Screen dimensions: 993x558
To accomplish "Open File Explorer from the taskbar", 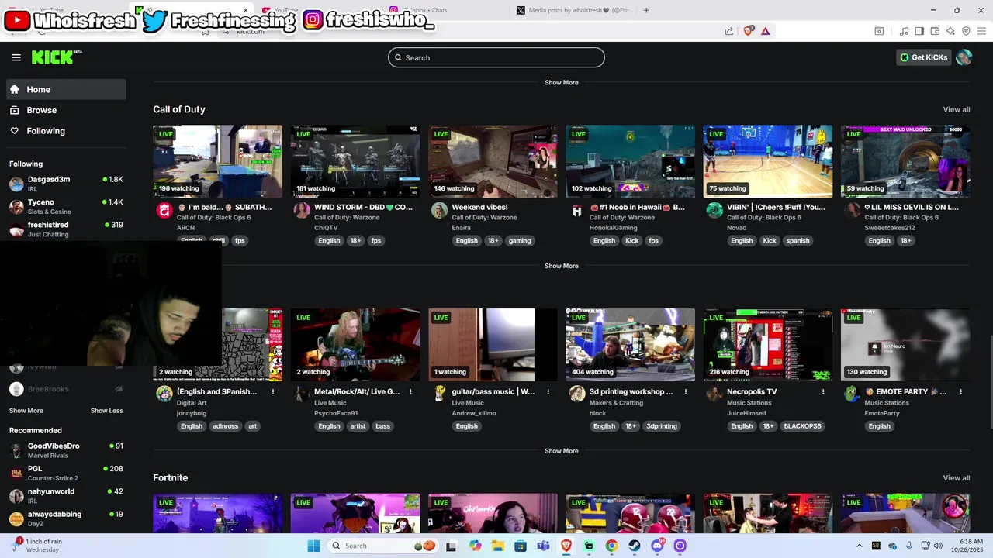I will pos(498,546).
